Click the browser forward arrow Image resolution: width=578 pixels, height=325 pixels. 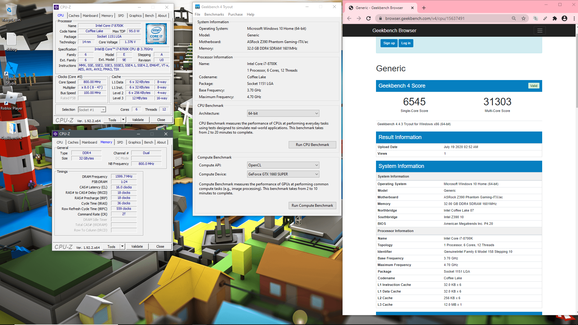coord(359,18)
